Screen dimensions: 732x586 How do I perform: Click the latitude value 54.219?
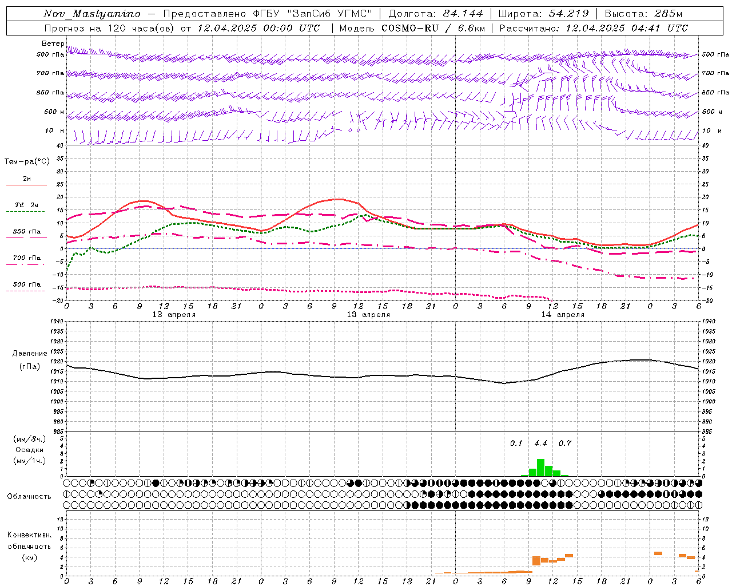pos(568,14)
